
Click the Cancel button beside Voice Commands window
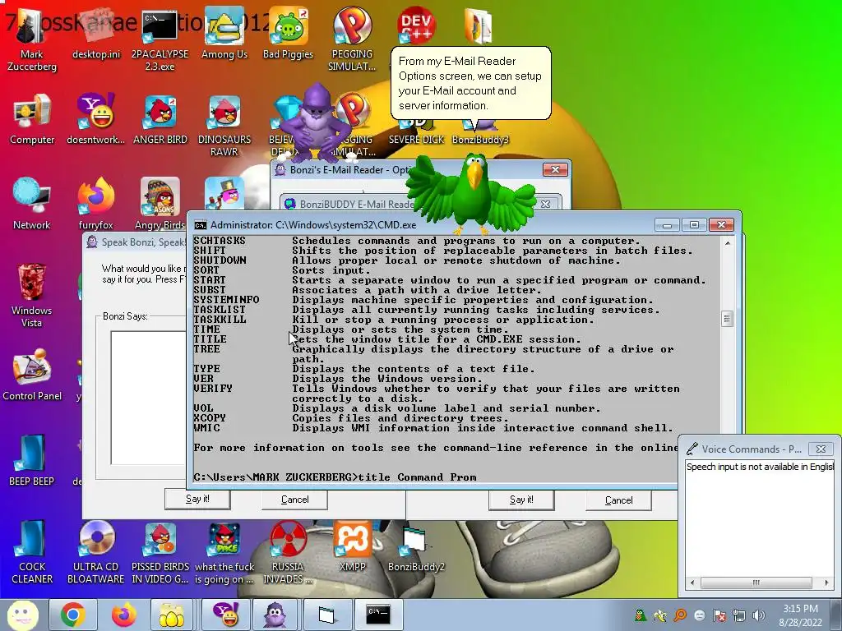coord(618,500)
